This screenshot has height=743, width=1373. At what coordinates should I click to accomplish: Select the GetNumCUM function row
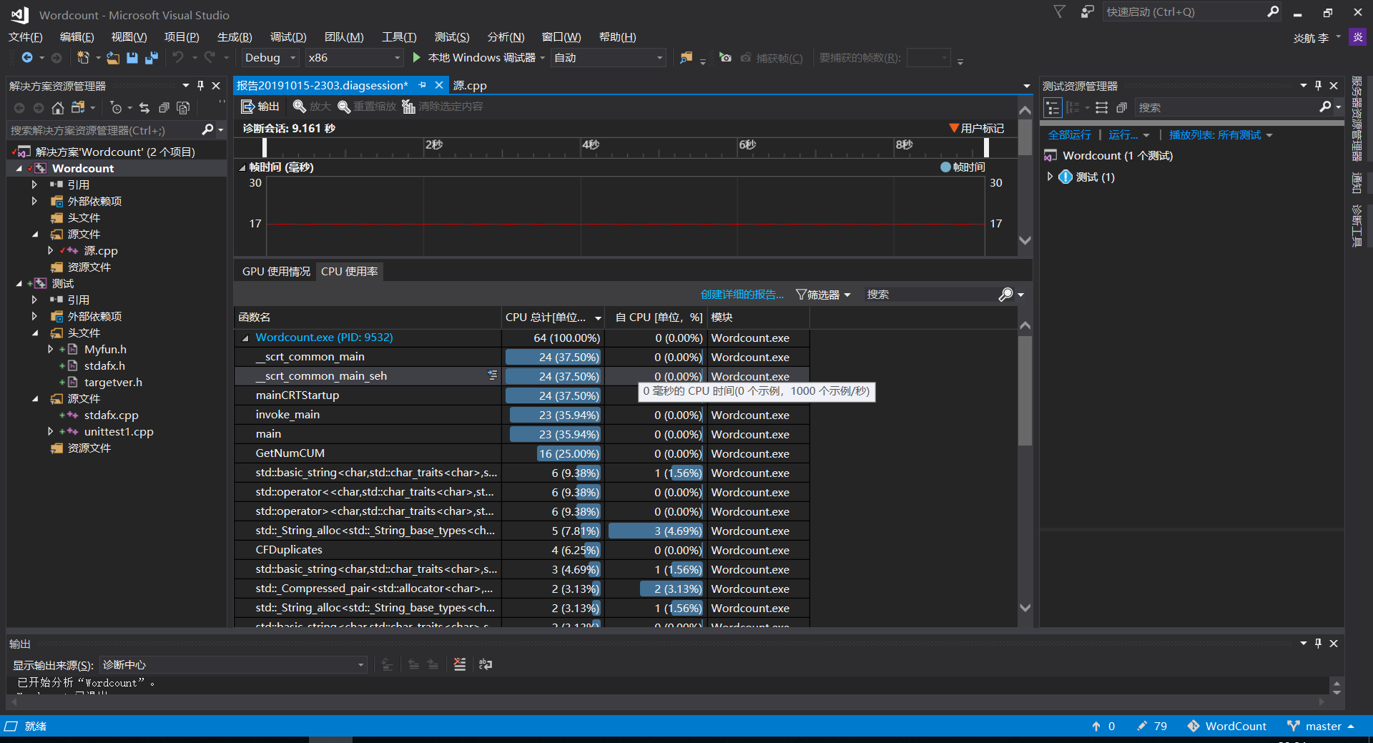click(522, 453)
